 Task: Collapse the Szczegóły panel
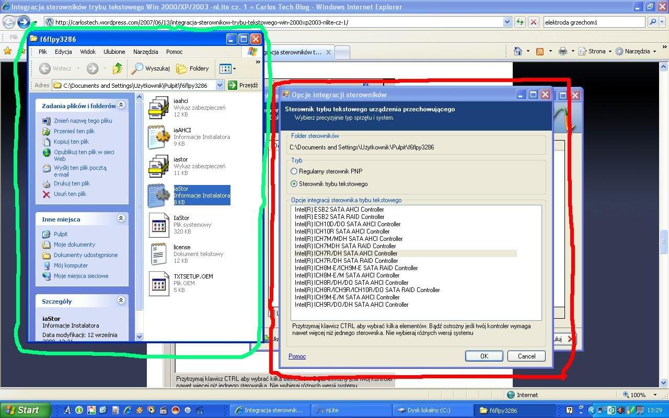click(121, 300)
